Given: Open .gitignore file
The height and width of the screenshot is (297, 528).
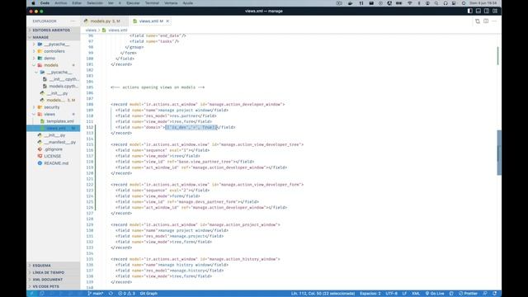Looking at the screenshot, I should point(53,149).
